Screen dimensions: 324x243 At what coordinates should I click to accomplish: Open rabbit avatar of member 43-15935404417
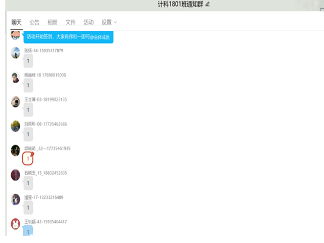(x=16, y=224)
